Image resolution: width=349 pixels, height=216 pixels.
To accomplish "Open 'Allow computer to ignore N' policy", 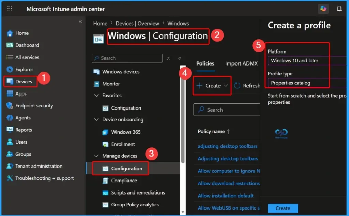I will pyautogui.click(x=229, y=171).
